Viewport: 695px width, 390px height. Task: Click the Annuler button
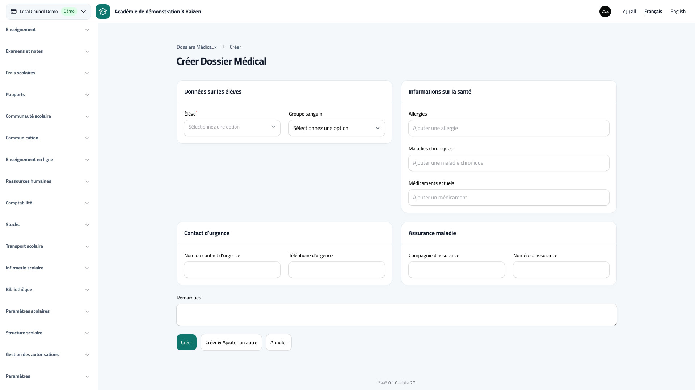(279, 342)
